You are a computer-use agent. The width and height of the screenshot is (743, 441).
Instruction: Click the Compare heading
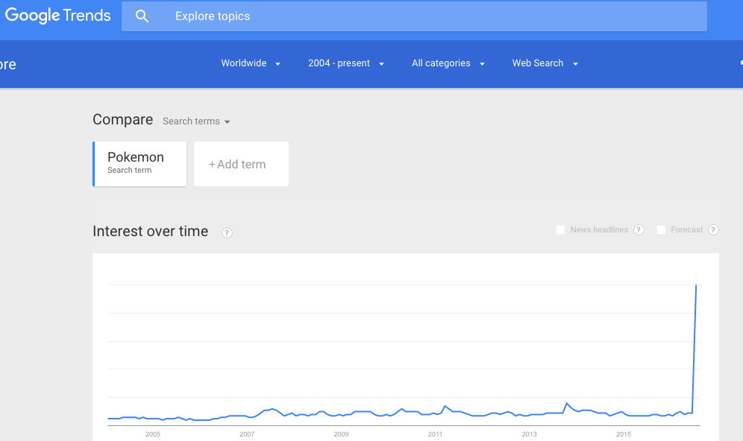pos(123,120)
